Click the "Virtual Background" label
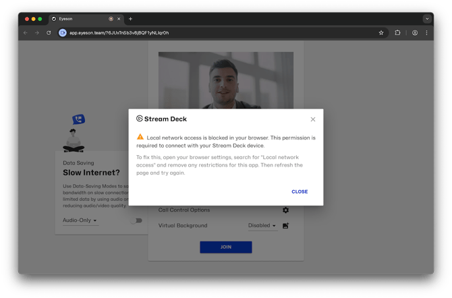Viewport: 452px width, 298px height. click(182, 226)
